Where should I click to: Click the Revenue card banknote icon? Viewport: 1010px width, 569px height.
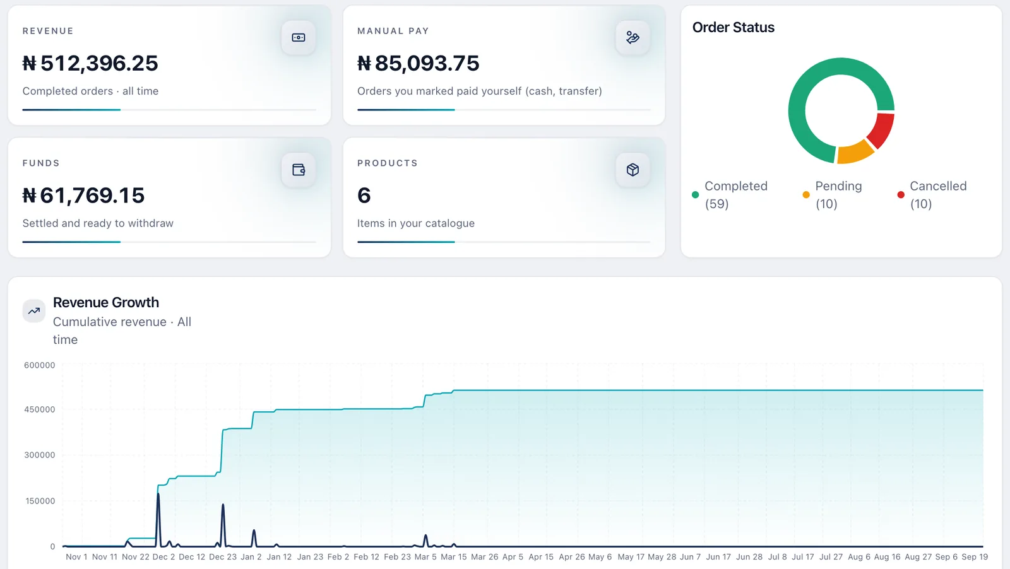[x=299, y=38]
